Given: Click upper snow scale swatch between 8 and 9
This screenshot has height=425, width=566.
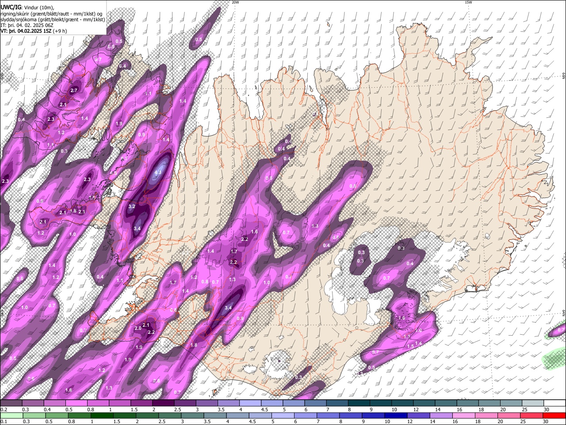Looking at the screenshot, I should tap(359, 403).
